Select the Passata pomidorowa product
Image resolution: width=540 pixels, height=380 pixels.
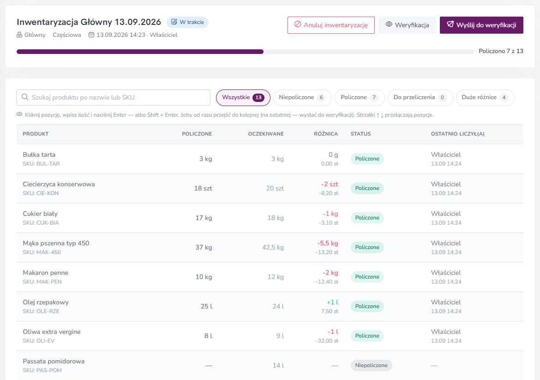pos(270,366)
